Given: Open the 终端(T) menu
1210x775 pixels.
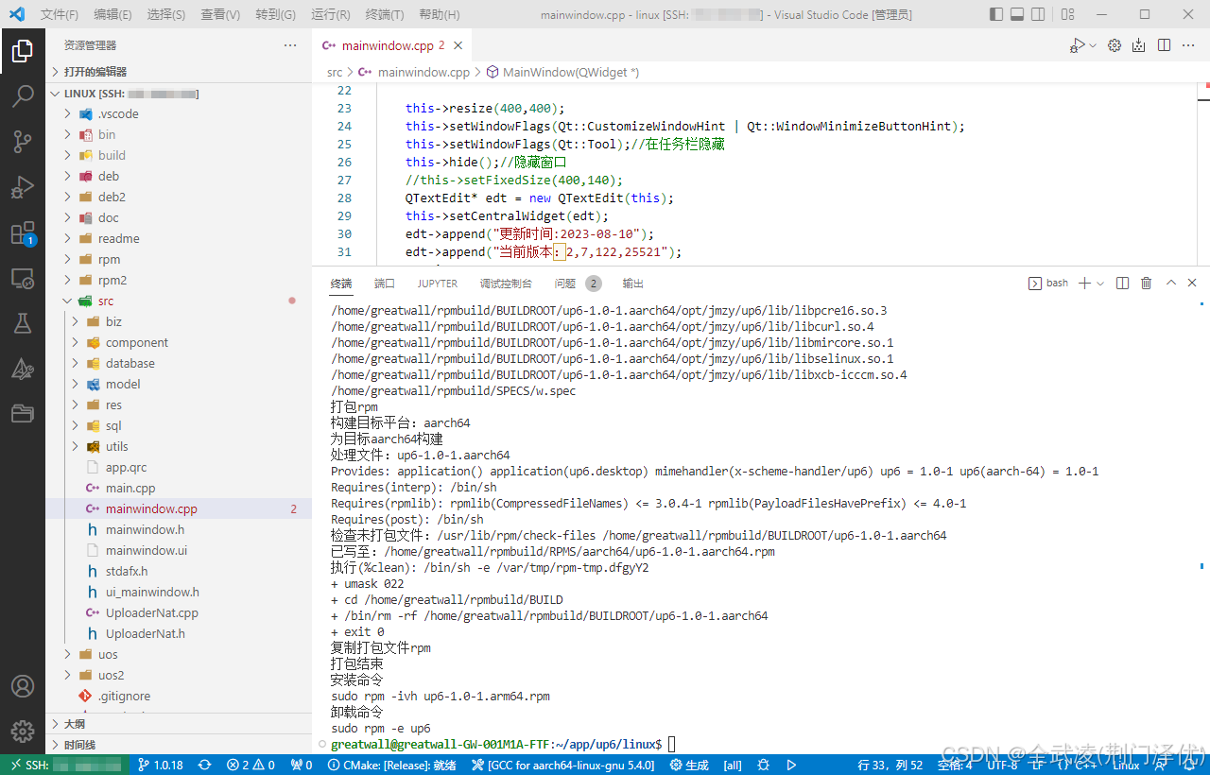Looking at the screenshot, I should click(385, 14).
